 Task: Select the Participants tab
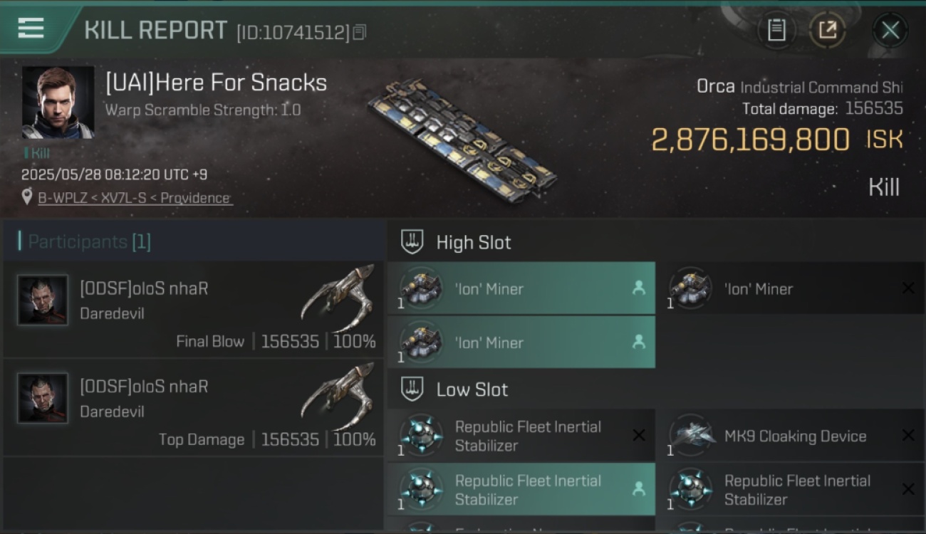click(194, 241)
